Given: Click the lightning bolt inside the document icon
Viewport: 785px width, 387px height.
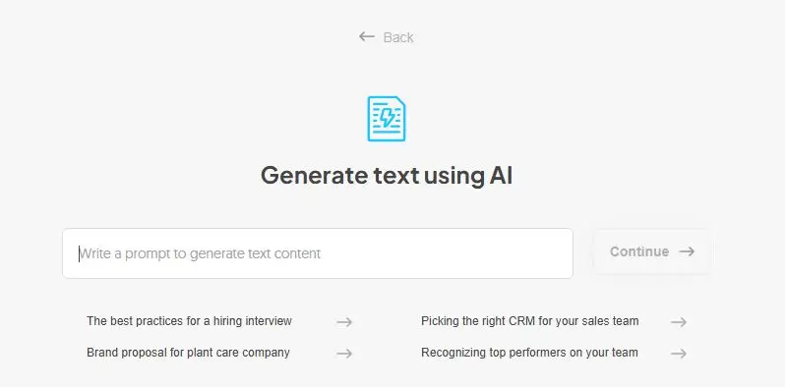Looking at the screenshot, I should pyautogui.click(x=387, y=118).
